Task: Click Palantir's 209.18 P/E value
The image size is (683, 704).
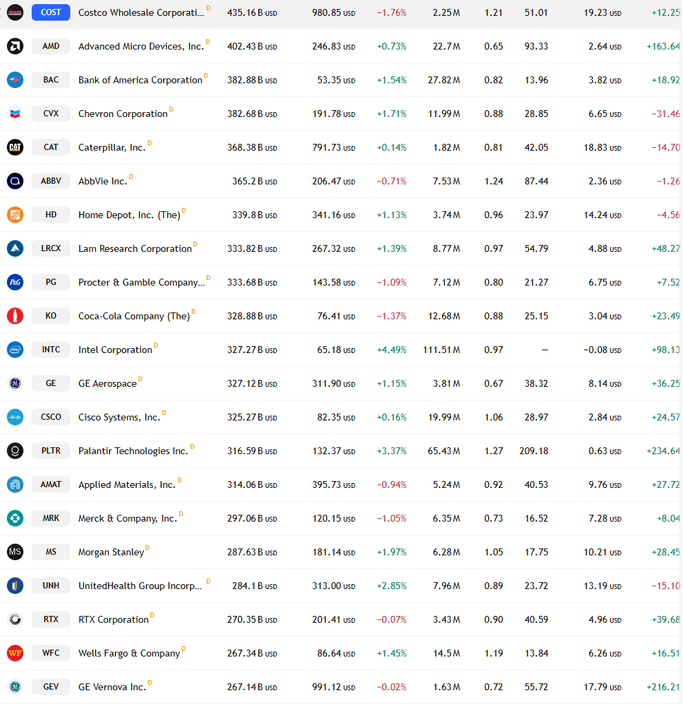Action: pyautogui.click(x=534, y=451)
